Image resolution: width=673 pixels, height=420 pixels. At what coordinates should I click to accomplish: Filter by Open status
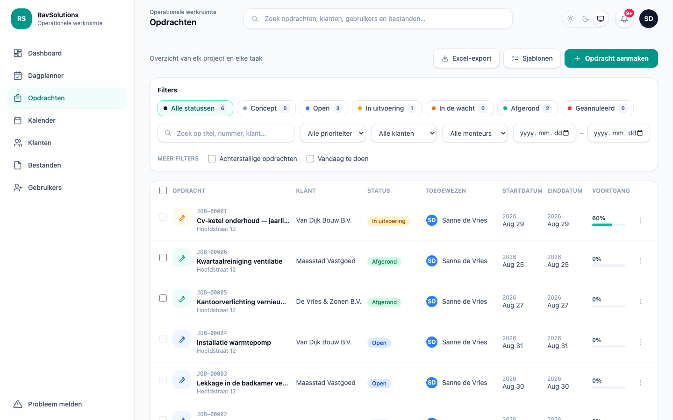tap(324, 108)
